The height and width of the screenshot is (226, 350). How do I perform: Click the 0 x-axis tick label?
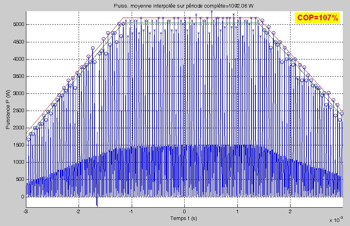click(184, 212)
